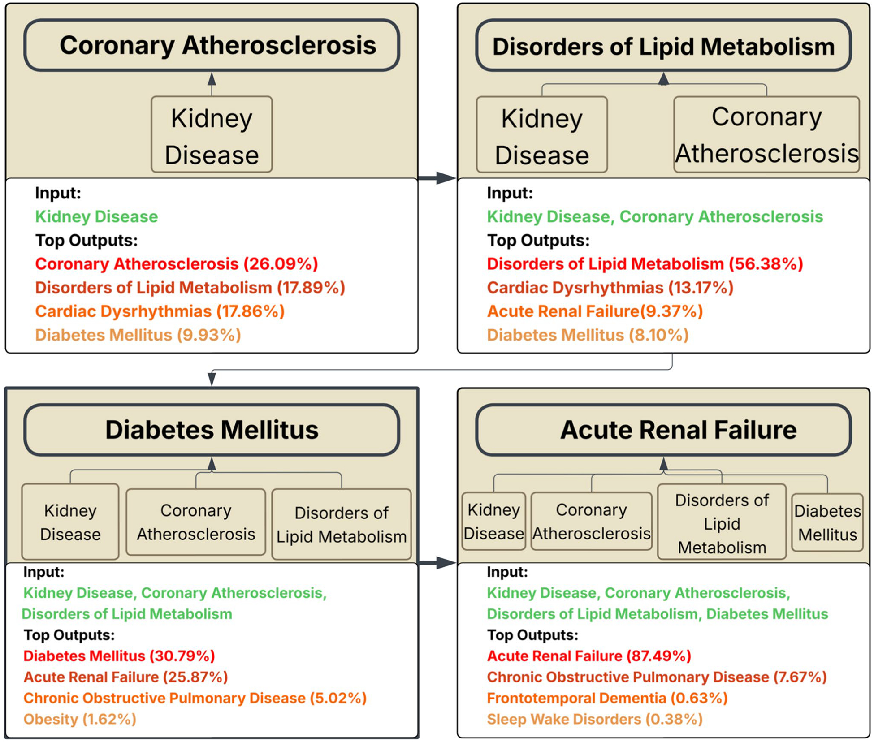Click the Disorders of Lipid Metabolism title box
The width and height of the screenshot is (874, 742).
click(x=663, y=45)
